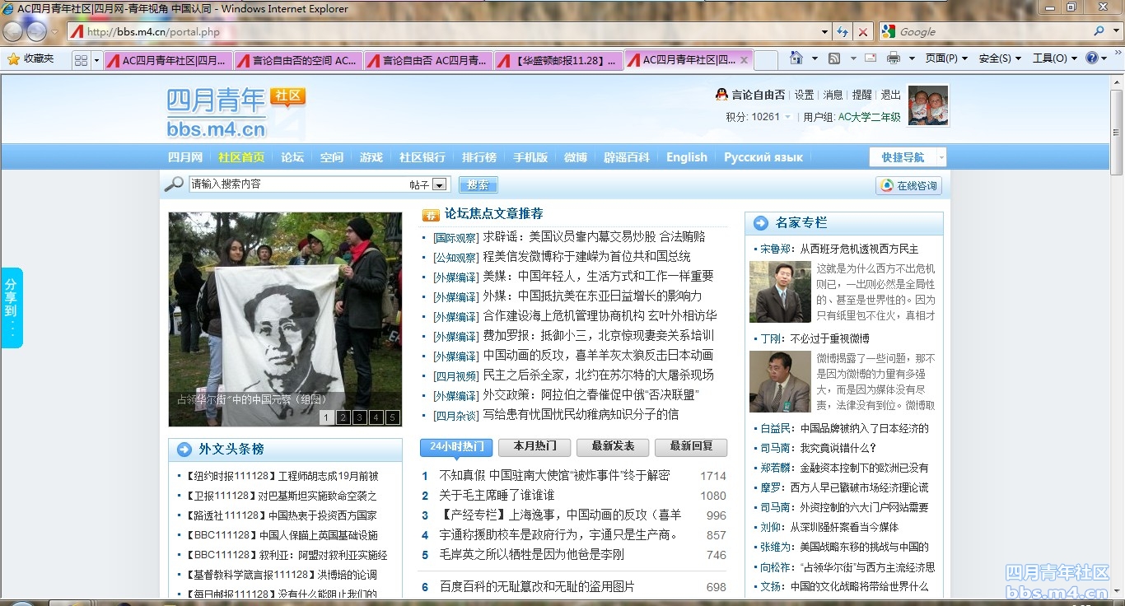Screen dimensions: 1125x606
Task: Switch to the 最新发表 tab
Action: 613,446
